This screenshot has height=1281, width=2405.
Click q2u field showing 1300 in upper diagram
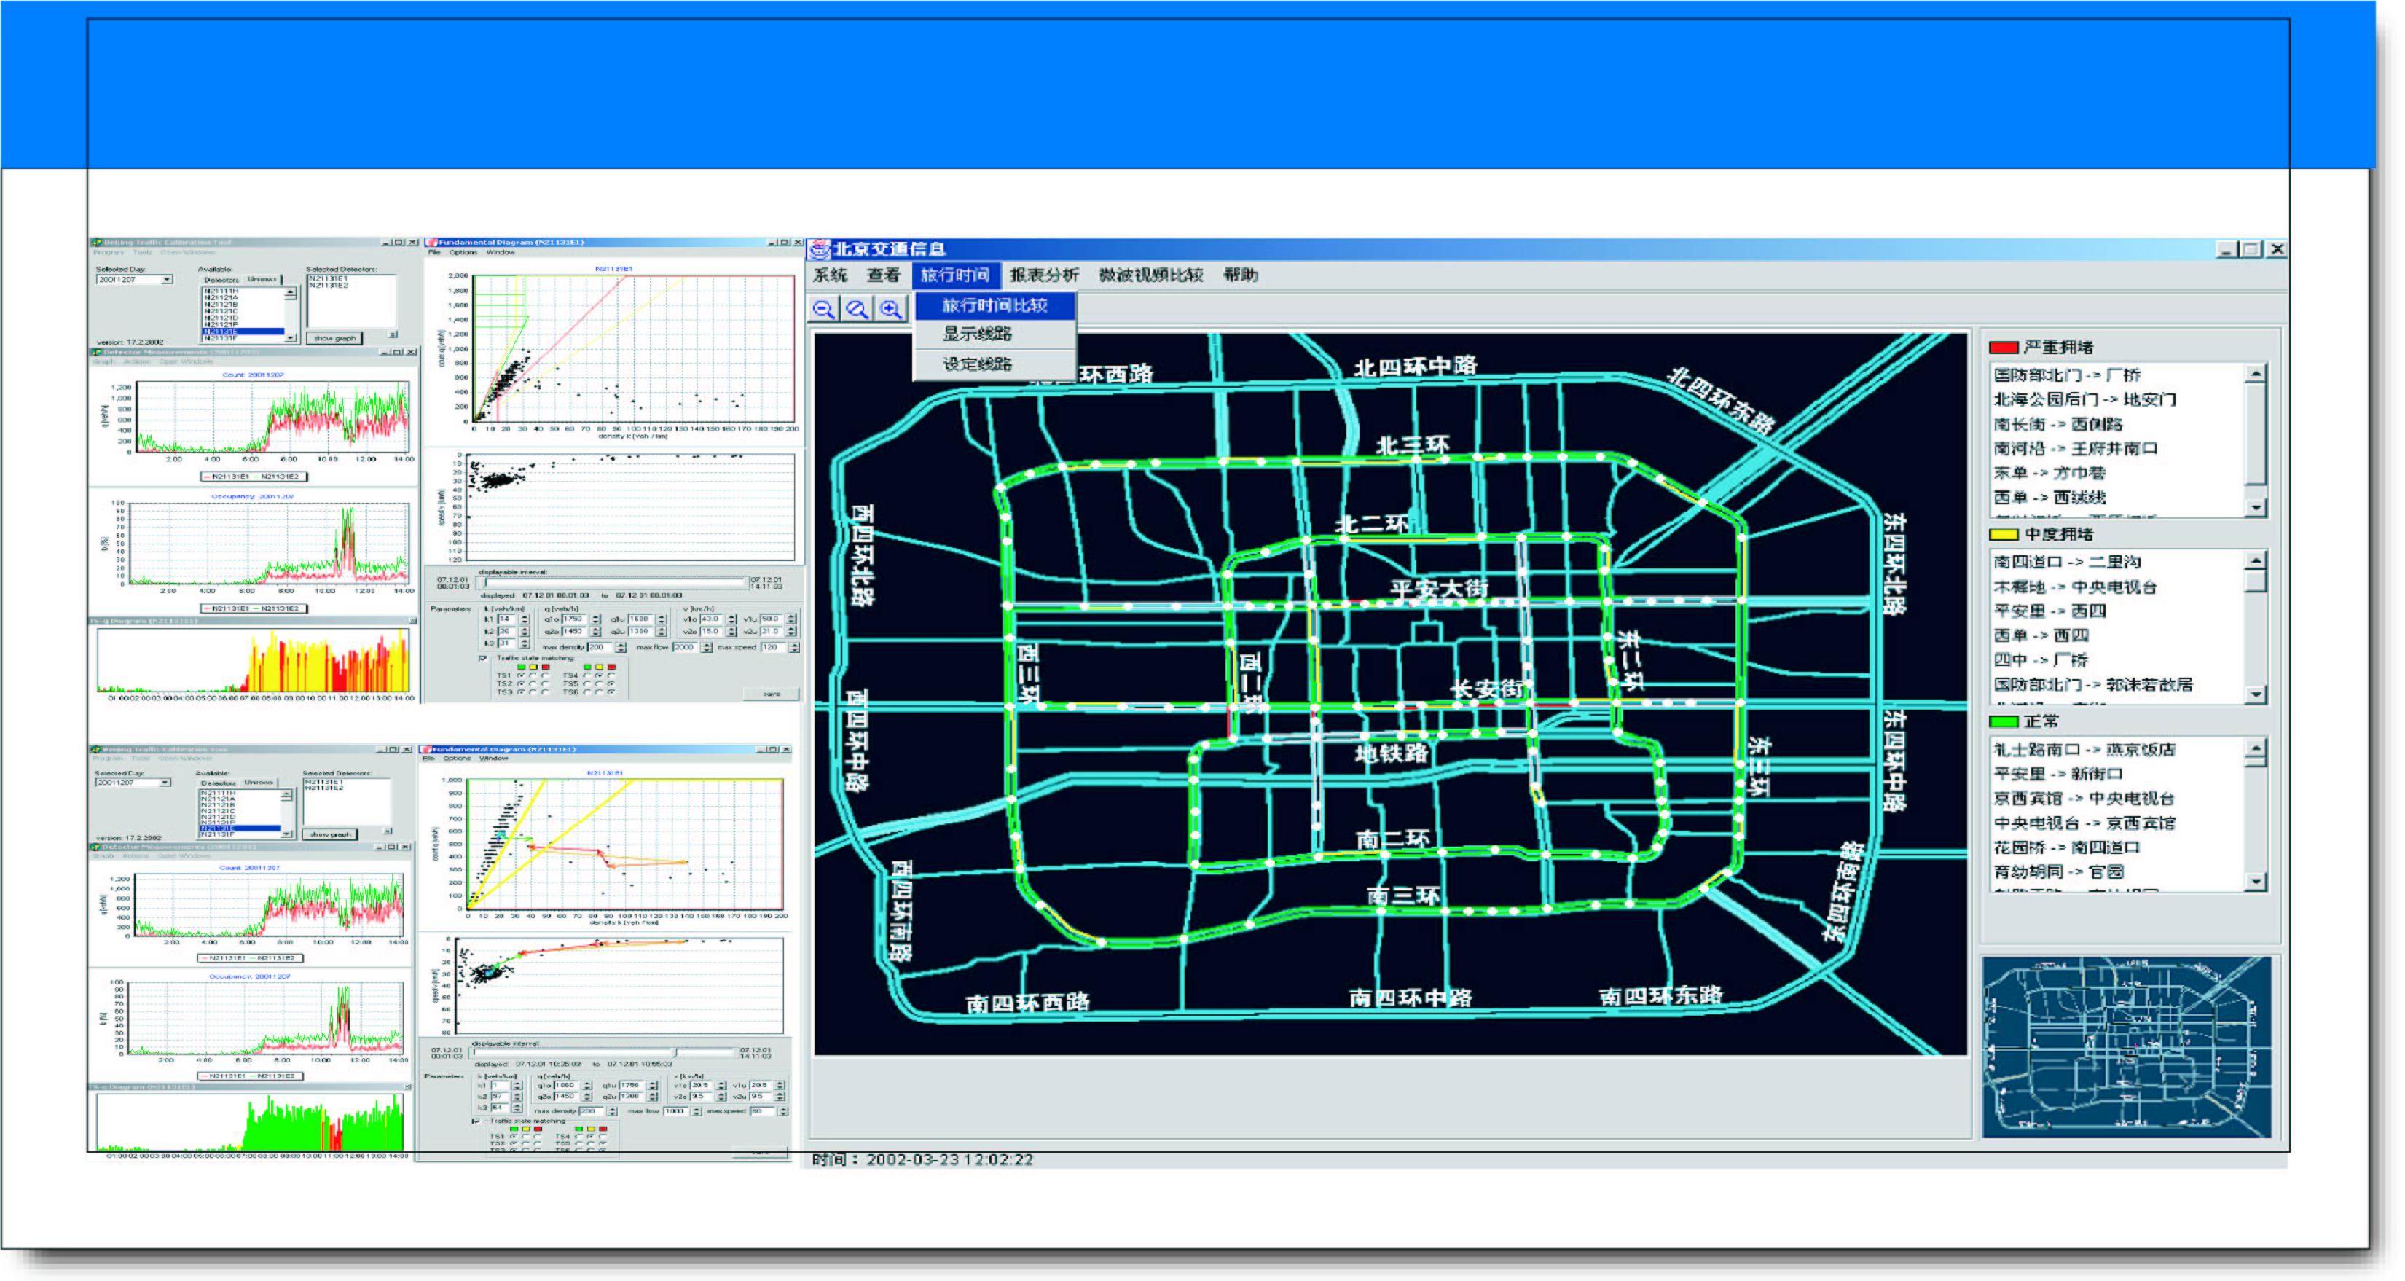pyautogui.click(x=640, y=632)
